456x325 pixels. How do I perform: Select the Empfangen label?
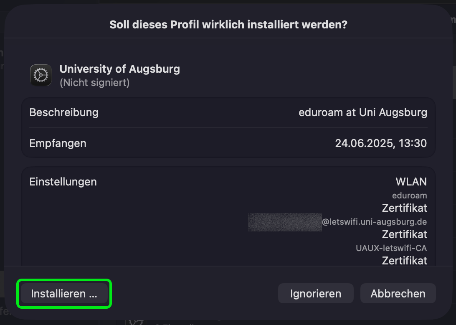pyautogui.click(x=58, y=143)
